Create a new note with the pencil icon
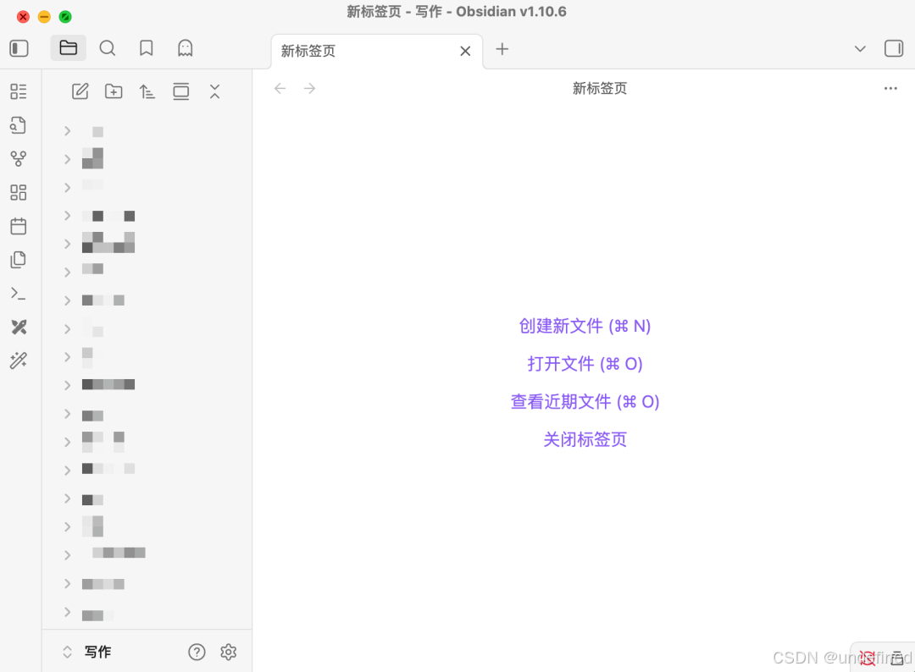This screenshot has height=672, width=915. click(x=80, y=91)
